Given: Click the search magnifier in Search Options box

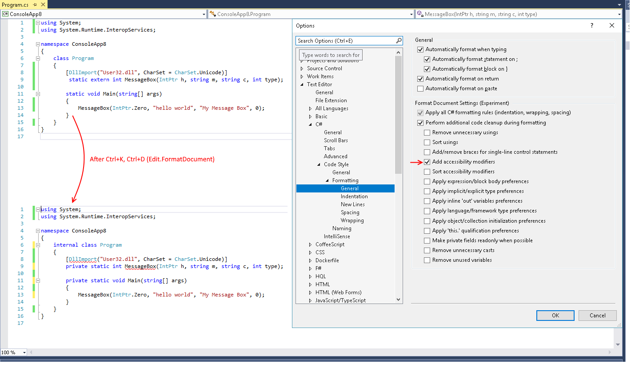Looking at the screenshot, I should click(x=399, y=40).
